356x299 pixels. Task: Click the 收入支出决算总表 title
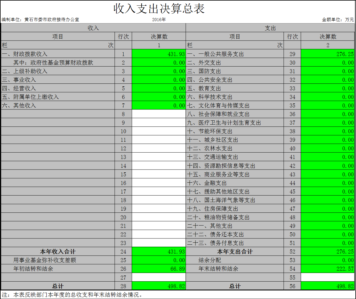[x=159, y=9]
